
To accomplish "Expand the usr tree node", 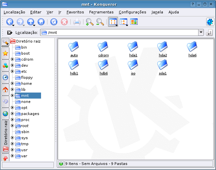I will pos(12,150).
